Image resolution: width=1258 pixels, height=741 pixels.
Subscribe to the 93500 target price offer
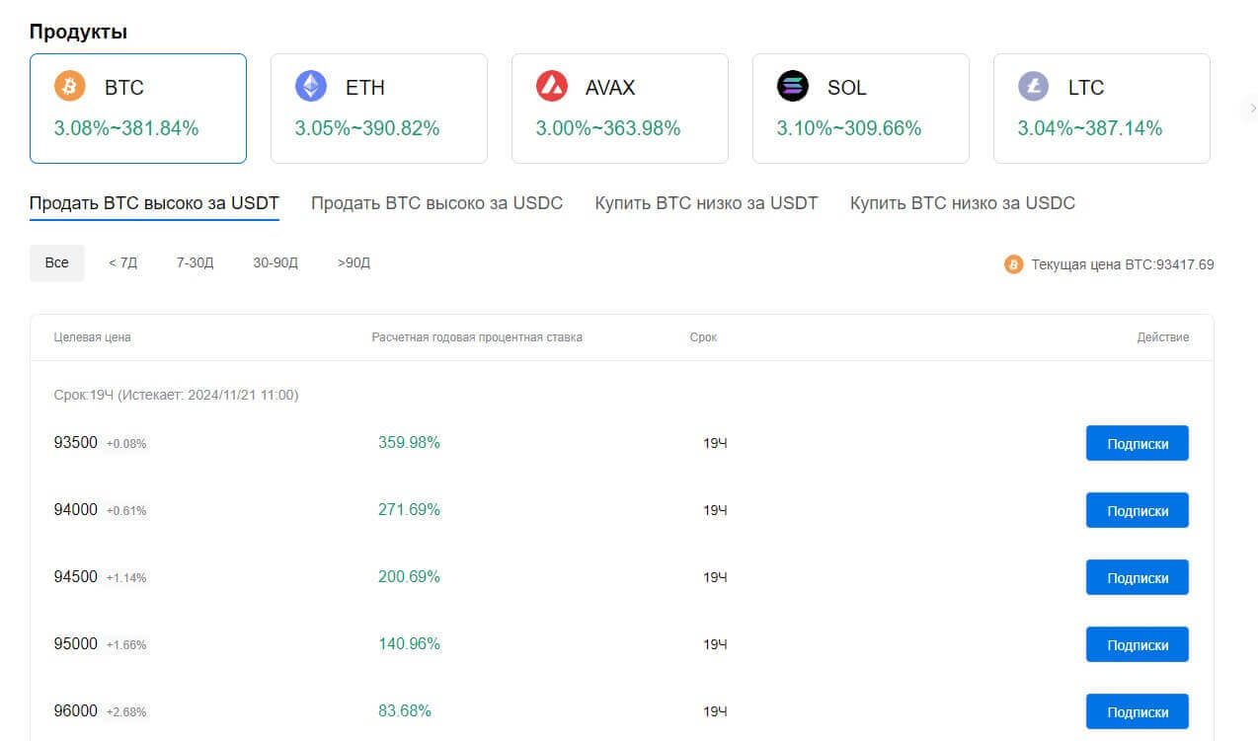tap(1137, 444)
